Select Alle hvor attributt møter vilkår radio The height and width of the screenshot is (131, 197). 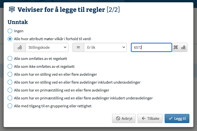coord(10,39)
